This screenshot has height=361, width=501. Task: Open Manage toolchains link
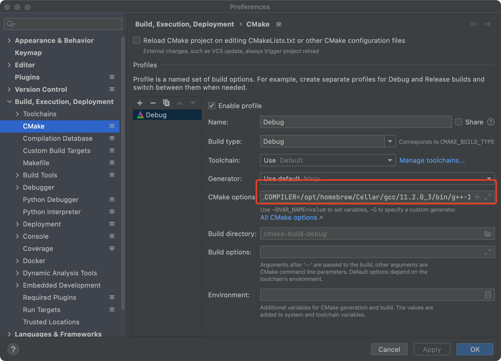(x=432, y=160)
